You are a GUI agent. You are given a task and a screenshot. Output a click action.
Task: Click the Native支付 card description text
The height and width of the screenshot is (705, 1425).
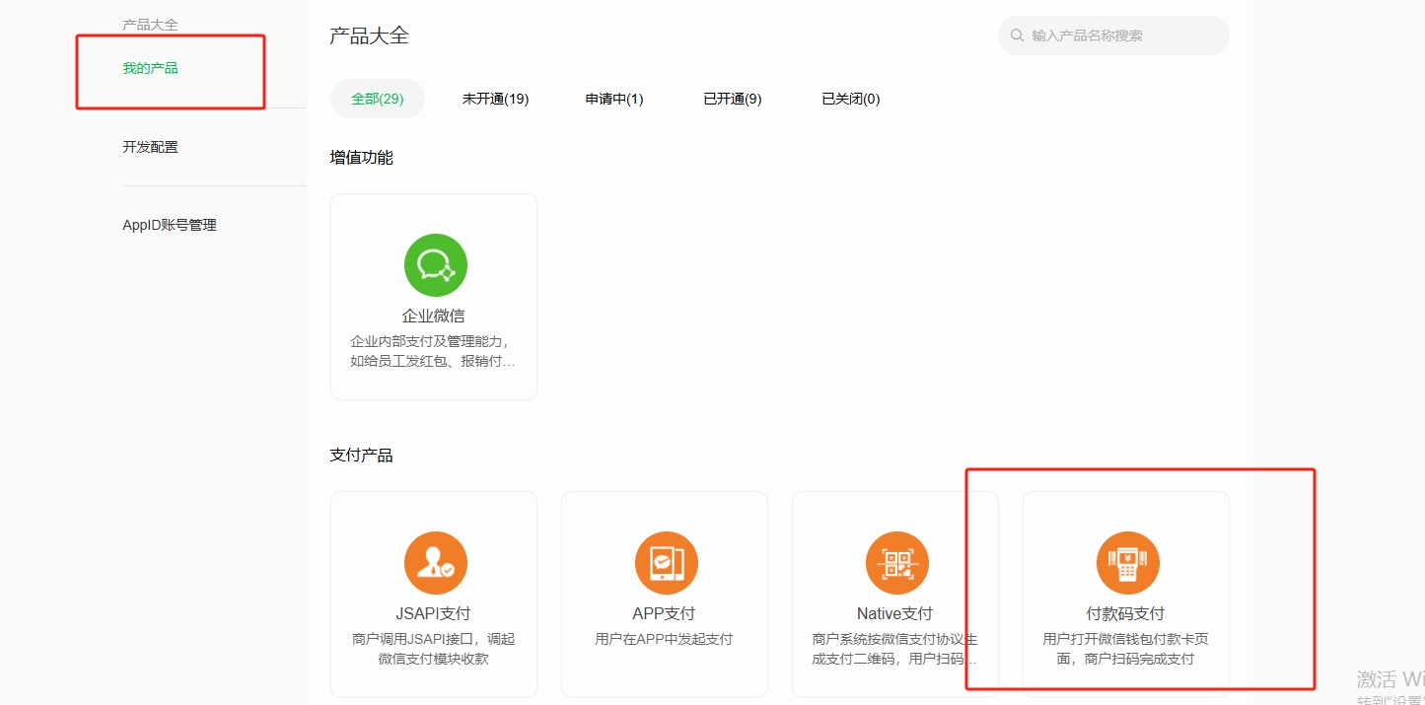point(894,649)
